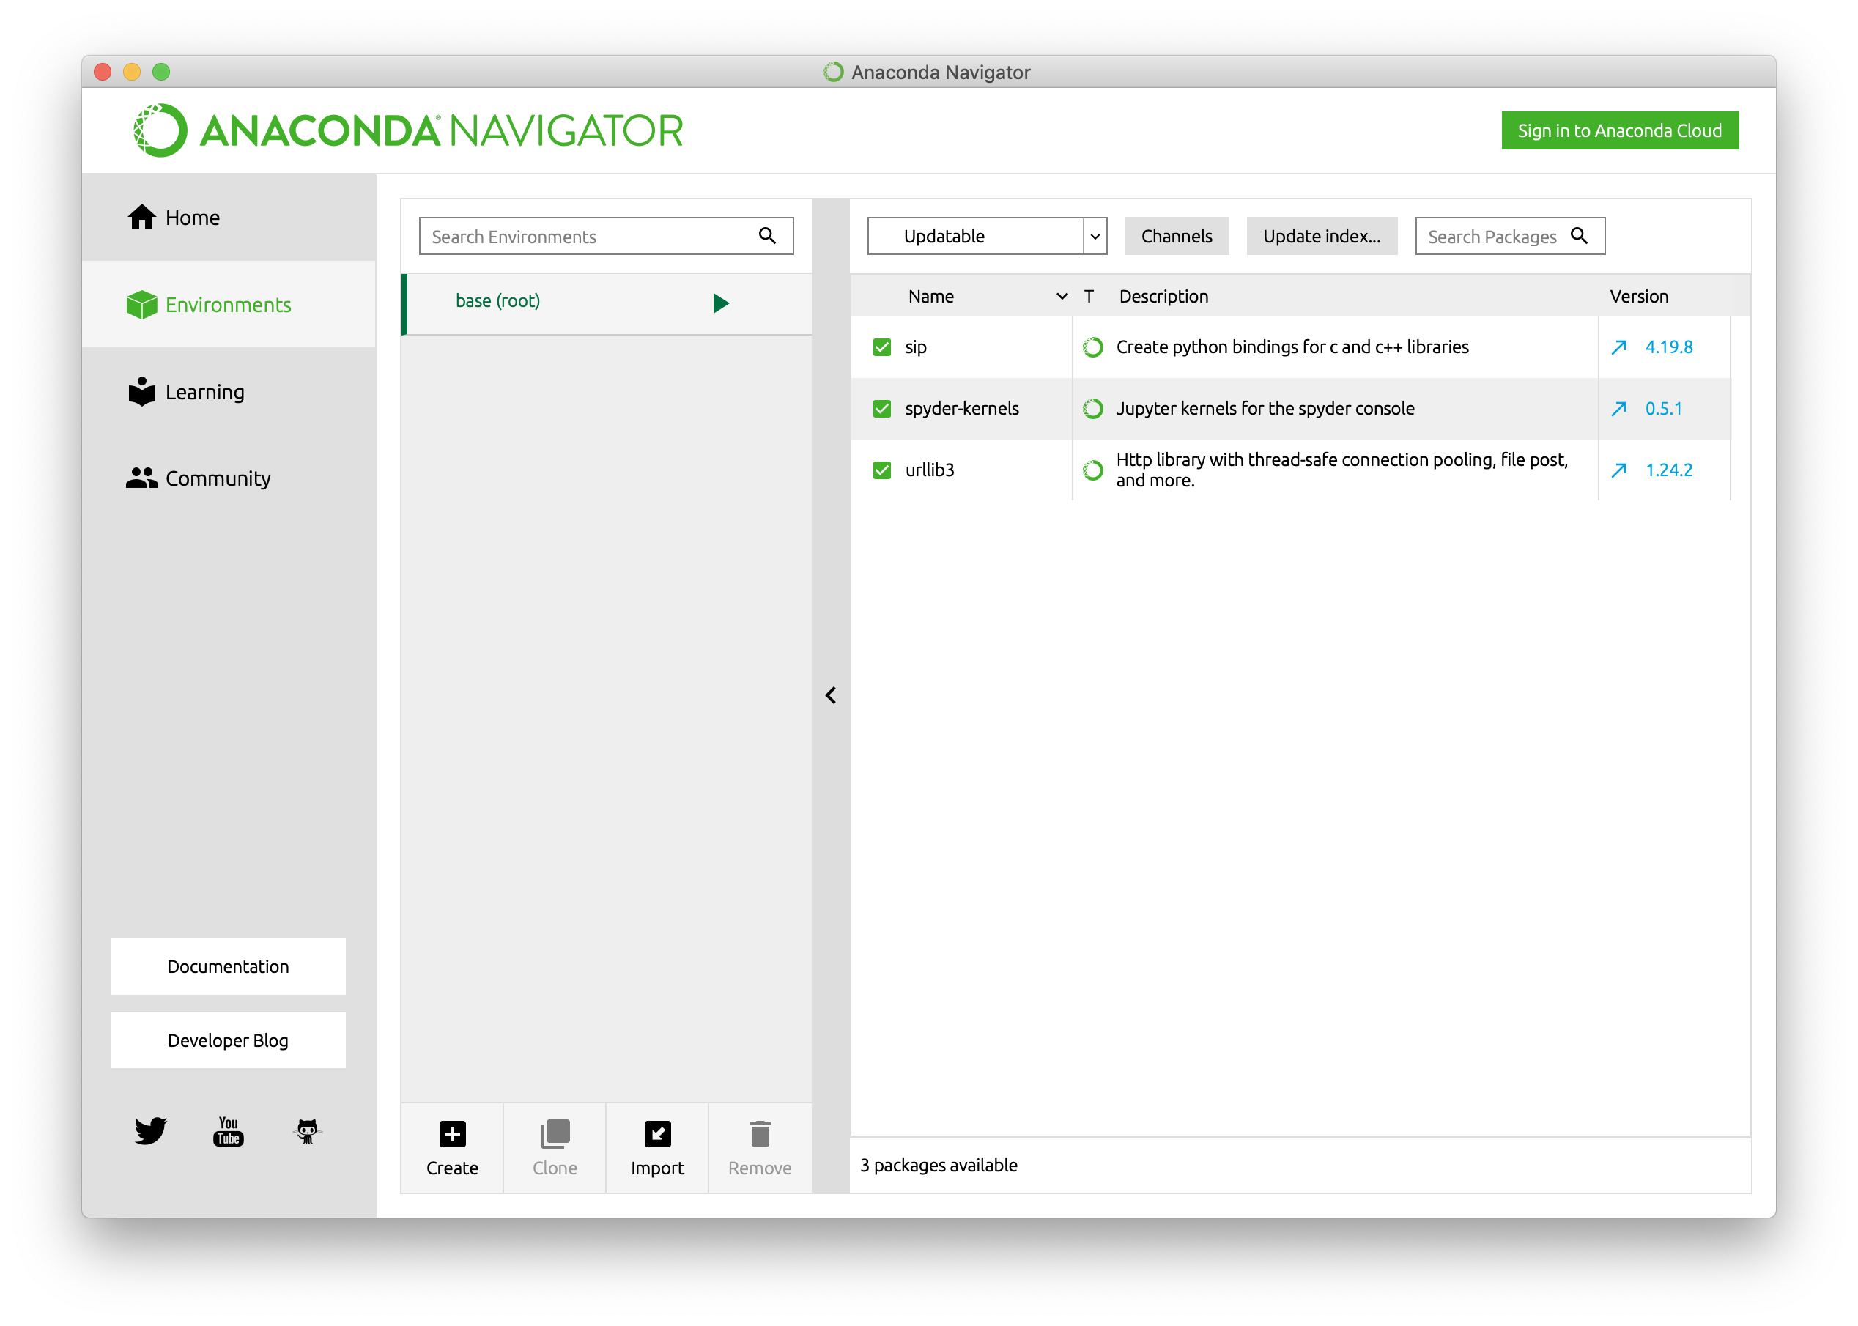The height and width of the screenshot is (1326, 1858).
Task: Click Update index... button
Action: [1322, 236]
